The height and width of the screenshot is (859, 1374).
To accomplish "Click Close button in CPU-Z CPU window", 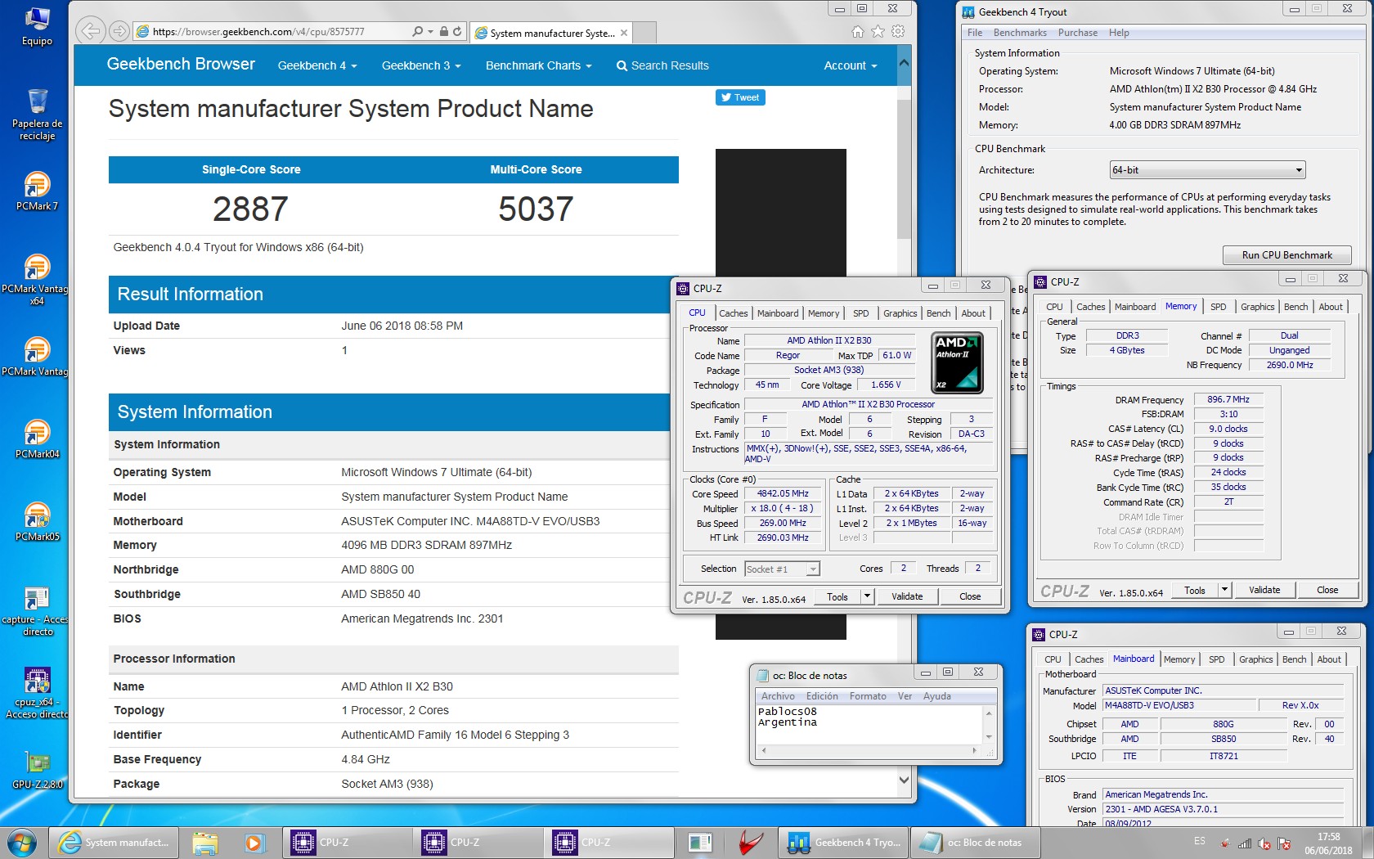I will point(970,596).
